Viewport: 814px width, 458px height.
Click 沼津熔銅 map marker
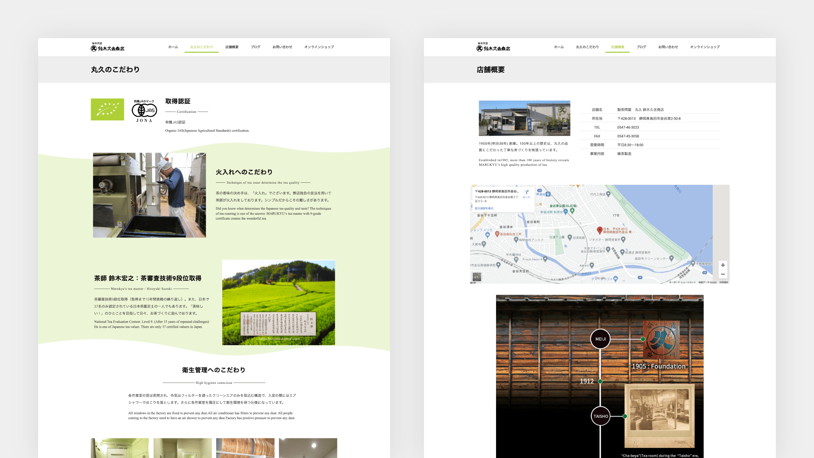(570, 237)
